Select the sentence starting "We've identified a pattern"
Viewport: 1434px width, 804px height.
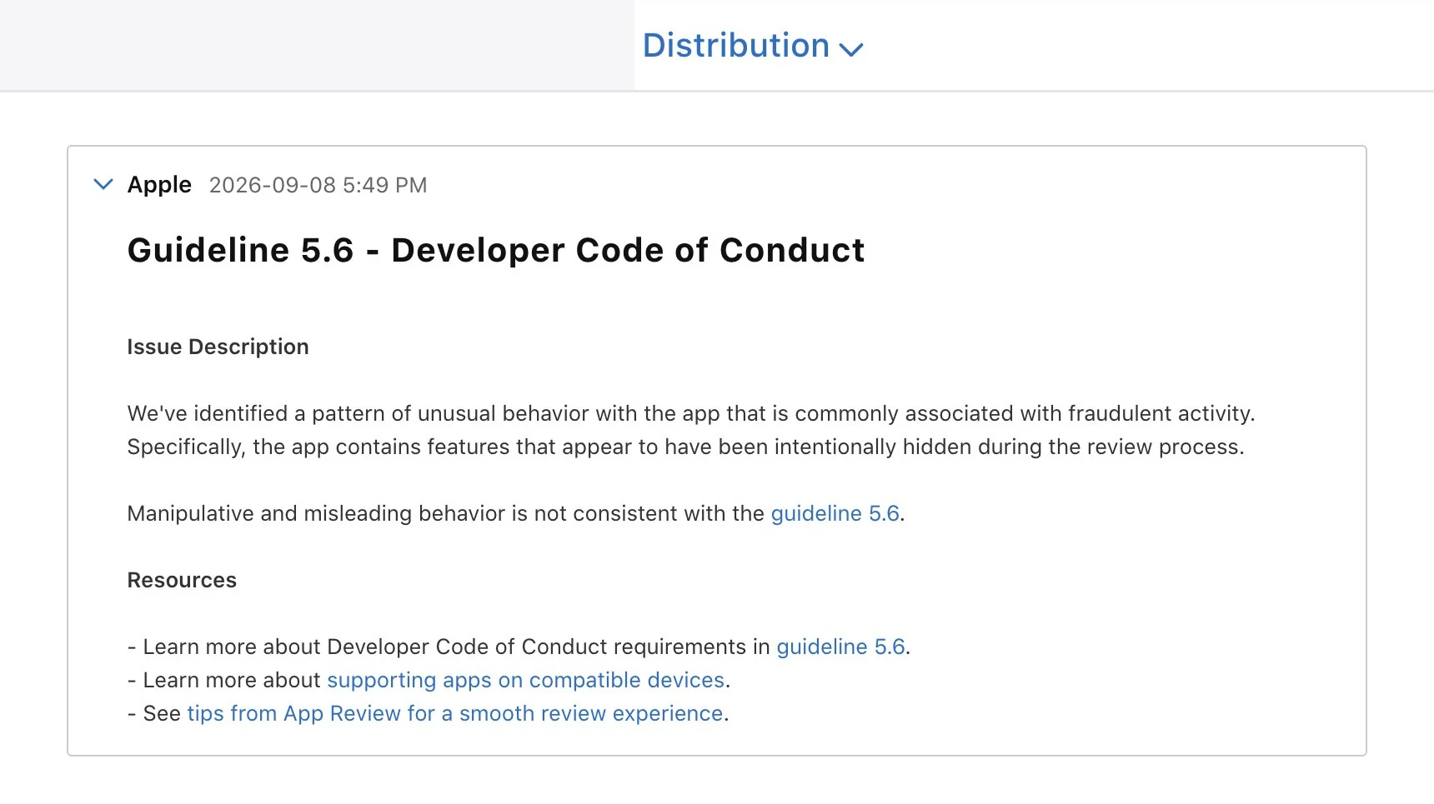691,413
